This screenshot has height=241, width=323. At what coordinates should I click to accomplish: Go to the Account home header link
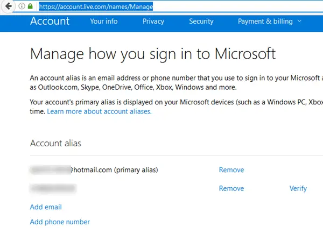pos(50,22)
